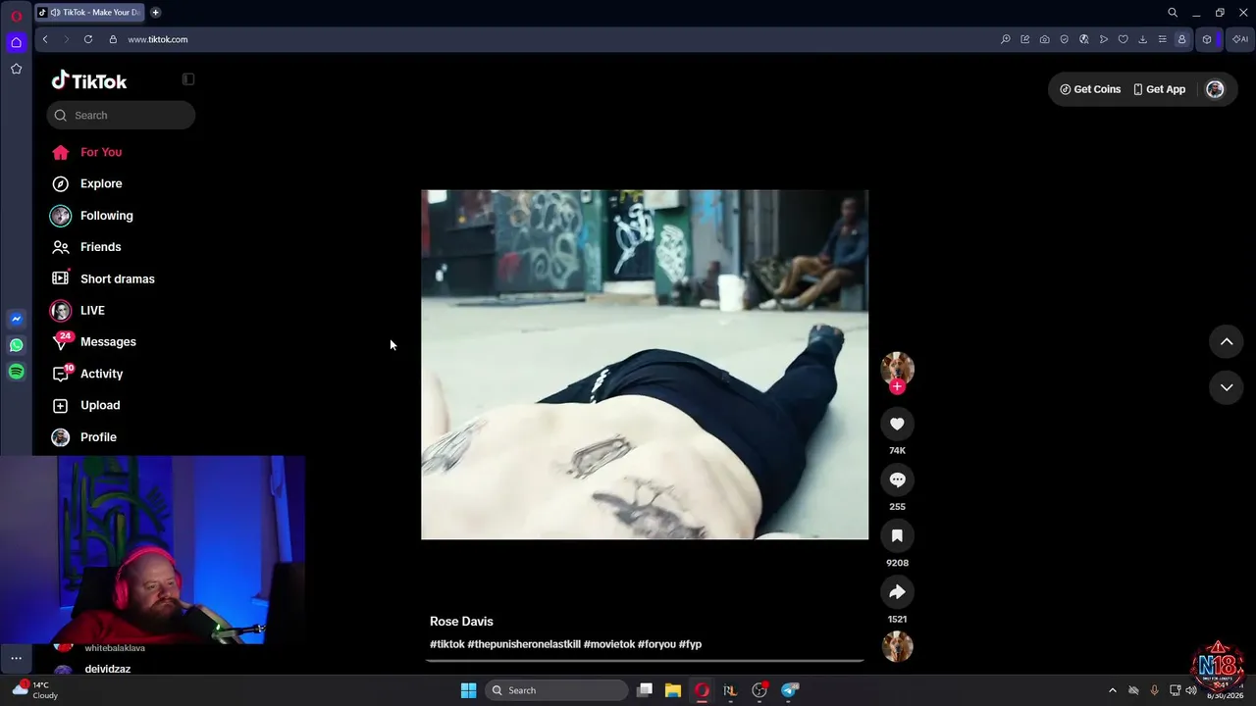Click the Windows taskbar search box
Image resolution: width=1256 pixels, height=706 pixels.
point(556,690)
